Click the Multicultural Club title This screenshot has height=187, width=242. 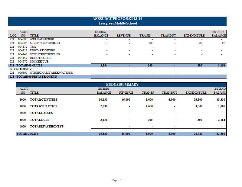(x=45, y=43)
